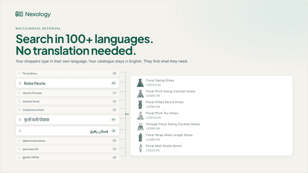The width and height of the screenshot is (308, 173).
Task: Click the ES language badge
Action: [x=114, y=101]
